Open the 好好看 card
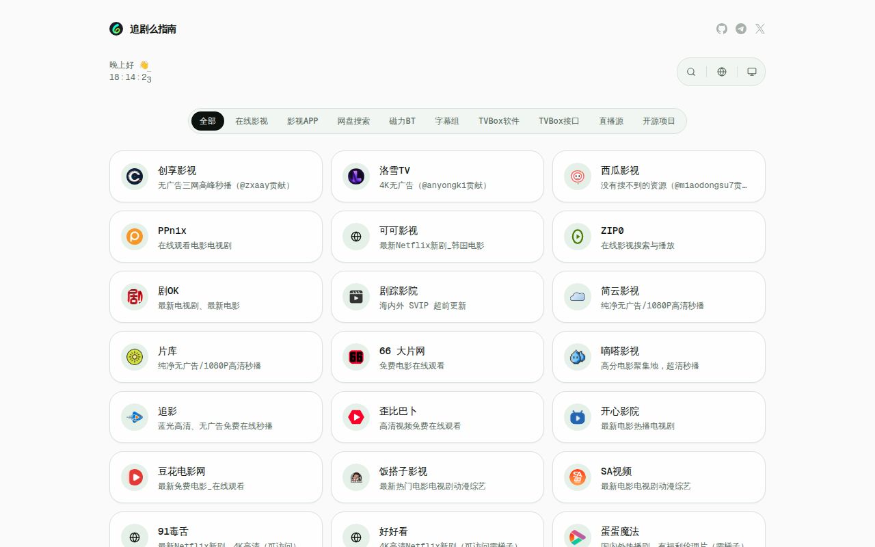This screenshot has width=875, height=547. [x=437, y=530]
